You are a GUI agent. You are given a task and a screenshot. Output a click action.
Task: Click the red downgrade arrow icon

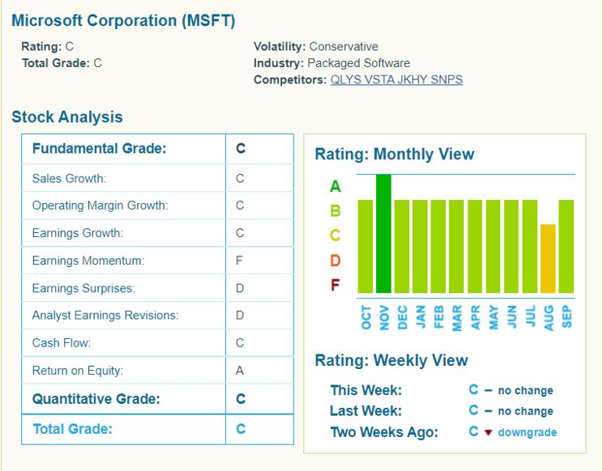(489, 432)
